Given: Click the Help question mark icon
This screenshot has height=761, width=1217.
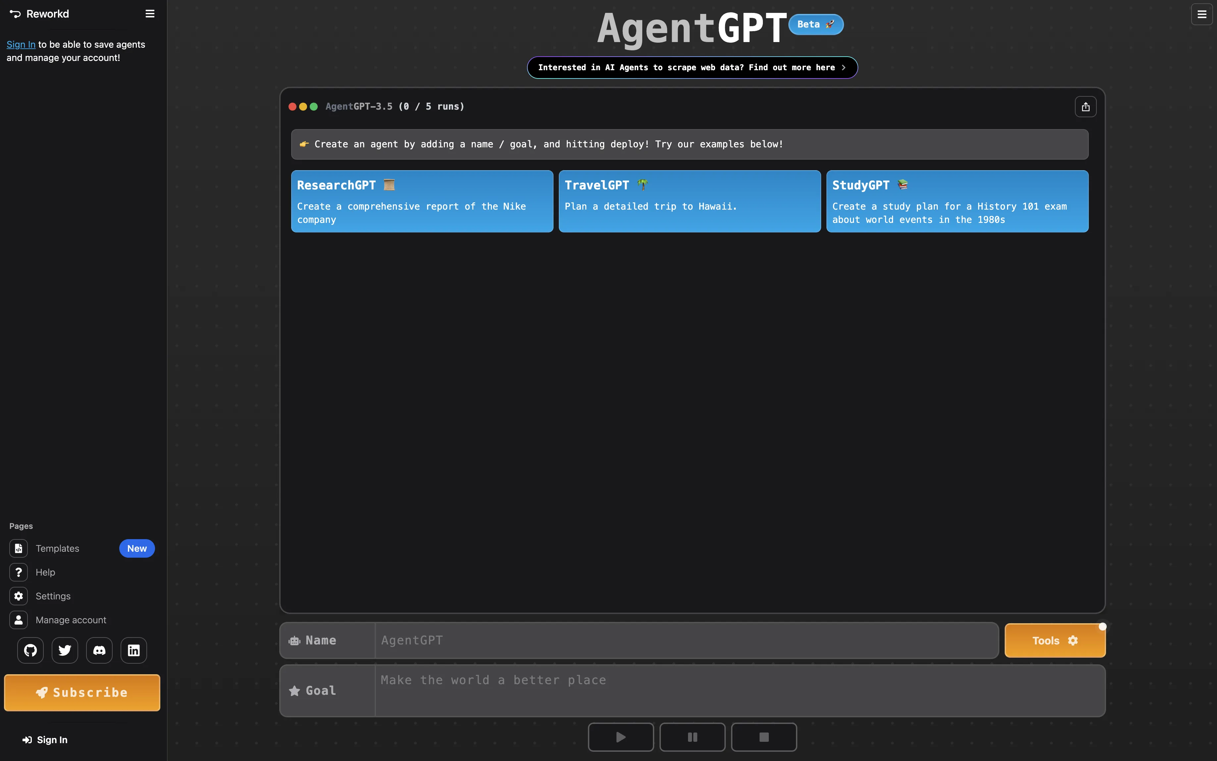Looking at the screenshot, I should [x=19, y=572].
